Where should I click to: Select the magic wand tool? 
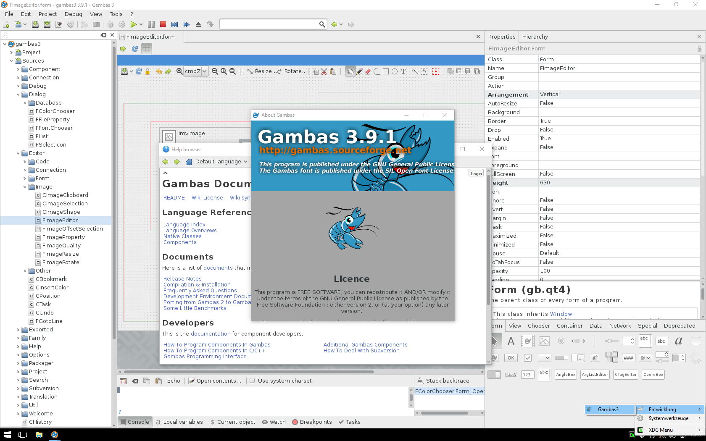[x=415, y=71]
